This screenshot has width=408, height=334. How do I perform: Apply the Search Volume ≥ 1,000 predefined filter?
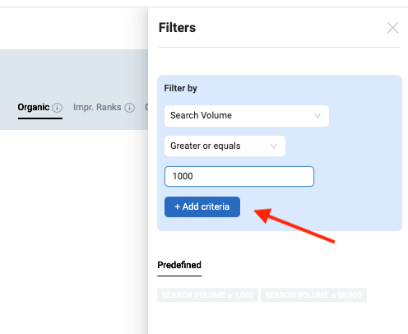(x=207, y=295)
